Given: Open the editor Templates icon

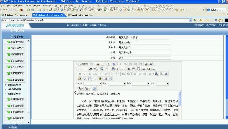Looking at the screenshot, I should click(x=114, y=64).
